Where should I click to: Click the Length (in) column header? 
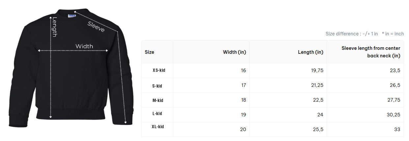click(311, 52)
